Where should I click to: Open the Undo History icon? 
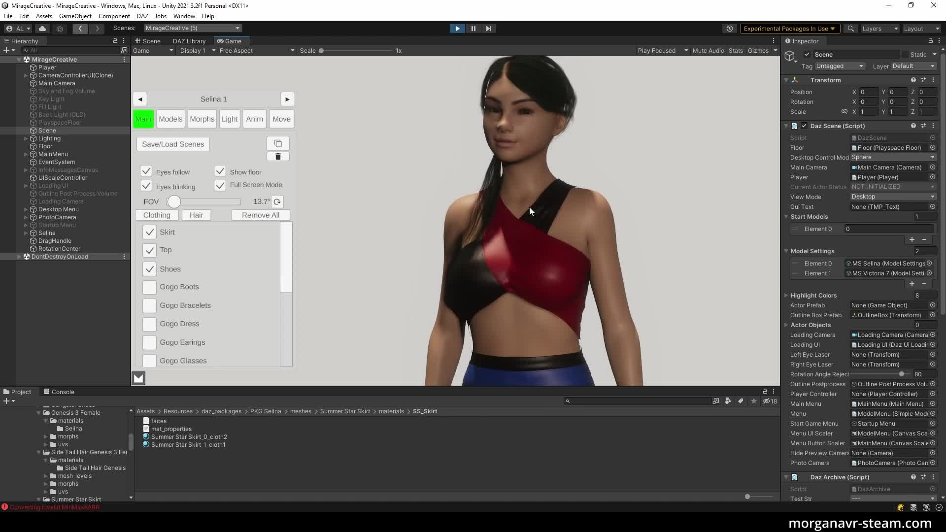click(730, 29)
